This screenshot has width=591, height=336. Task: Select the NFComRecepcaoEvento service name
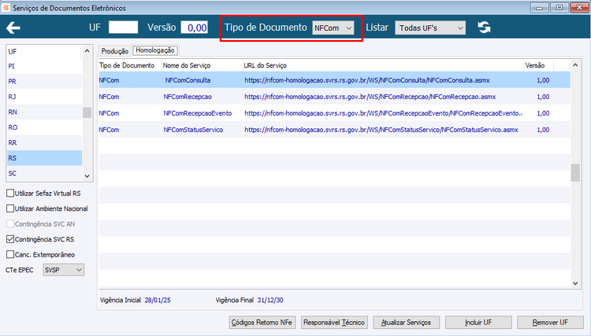point(198,113)
